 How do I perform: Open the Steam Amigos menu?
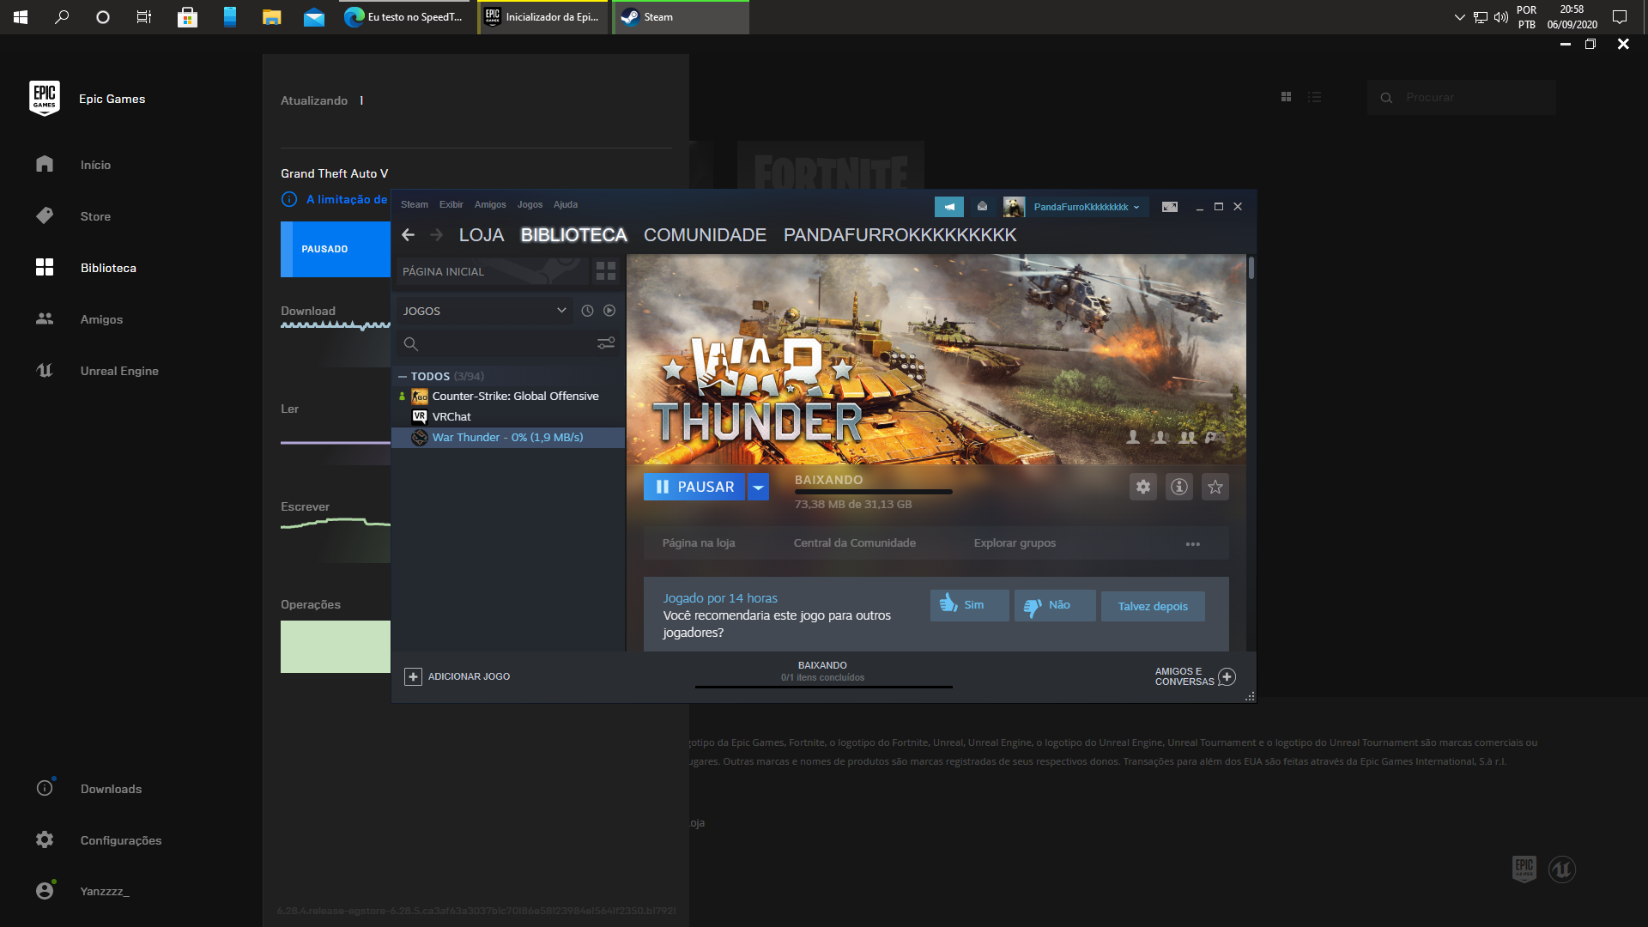point(490,204)
